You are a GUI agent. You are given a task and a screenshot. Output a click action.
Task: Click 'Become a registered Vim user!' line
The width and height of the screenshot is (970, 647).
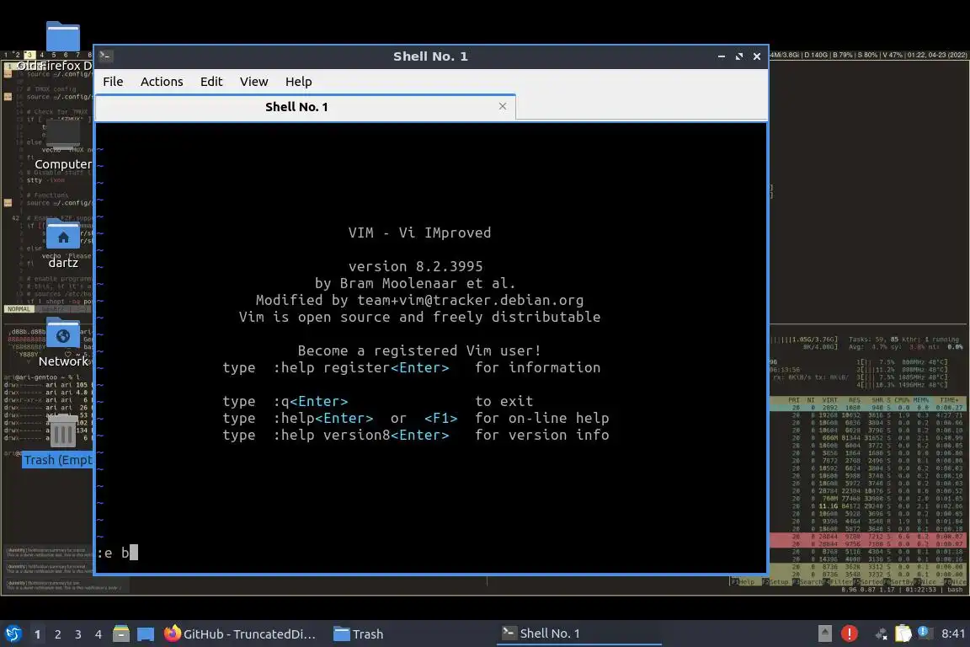click(x=419, y=350)
